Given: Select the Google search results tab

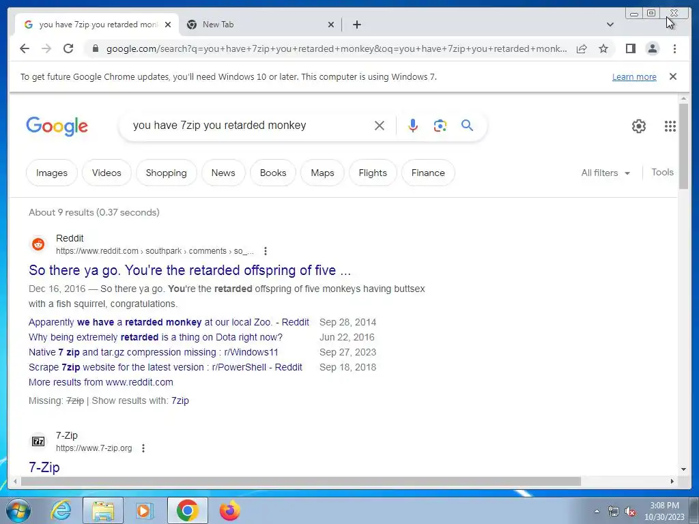Looking at the screenshot, I should 97,25.
